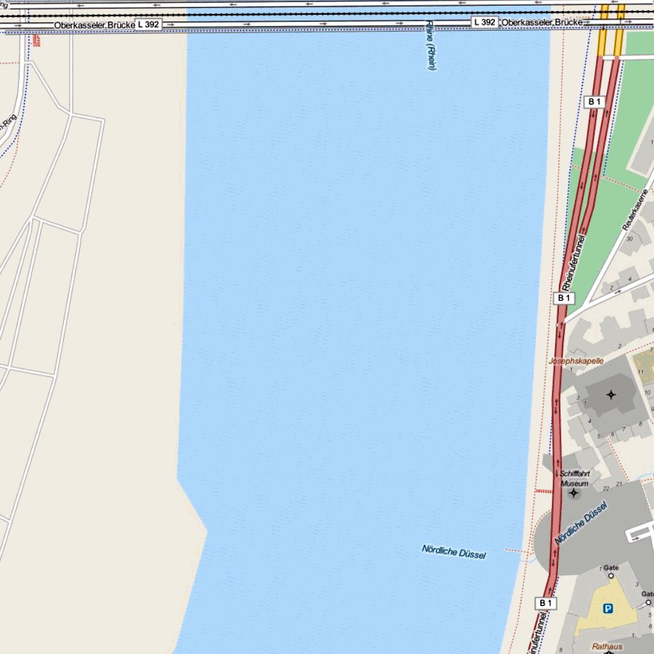Select the second Gate marker on the right edge
Image resolution: width=654 pixels, height=654 pixels.
coord(648,602)
